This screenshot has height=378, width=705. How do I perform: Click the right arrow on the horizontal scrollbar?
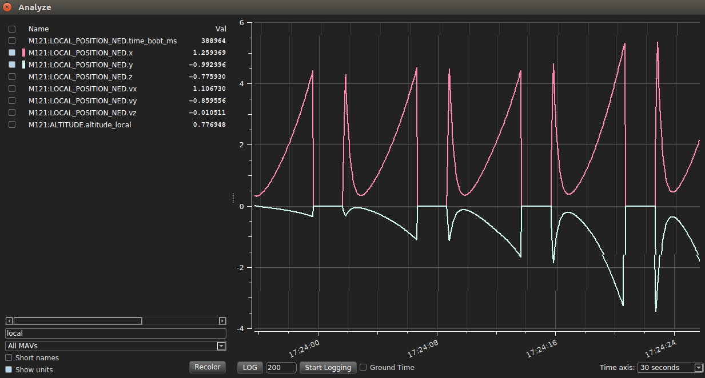point(222,321)
